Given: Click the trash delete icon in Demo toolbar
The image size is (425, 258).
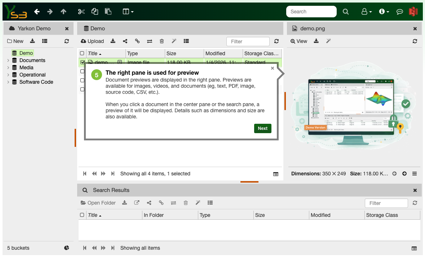Looking at the screenshot, I should 162,41.
